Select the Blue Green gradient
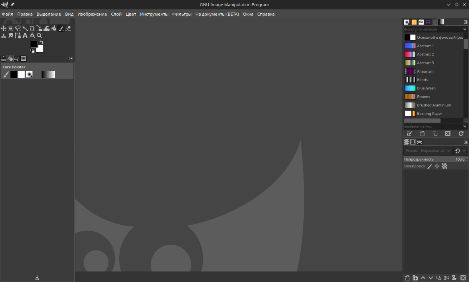 [x=433, y=88]
